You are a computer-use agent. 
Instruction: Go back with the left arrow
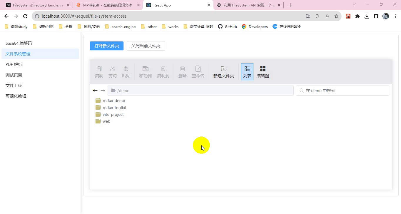(95, 91)
